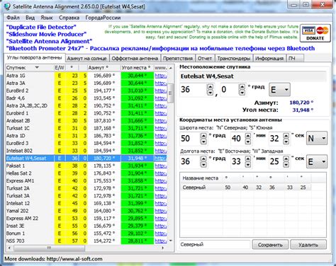
Task: Decrease longitude minutes stepper
Action: click(248, 164)
